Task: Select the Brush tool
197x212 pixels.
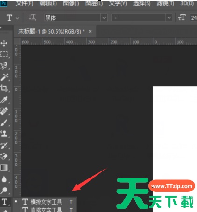Action: pos(4,123)
